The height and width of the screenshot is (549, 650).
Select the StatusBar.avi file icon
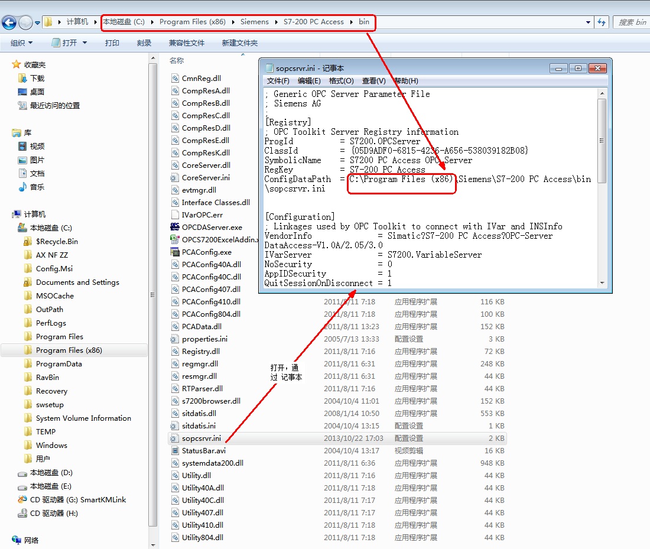174,450
